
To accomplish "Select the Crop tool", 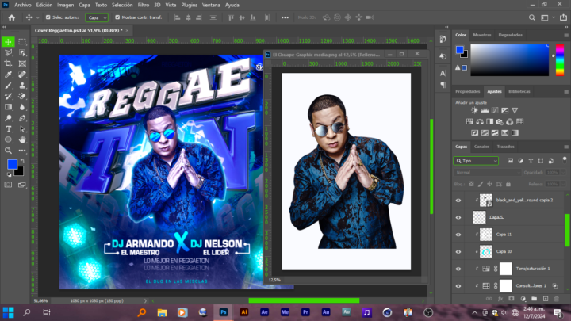I will [x=8, y=63].
